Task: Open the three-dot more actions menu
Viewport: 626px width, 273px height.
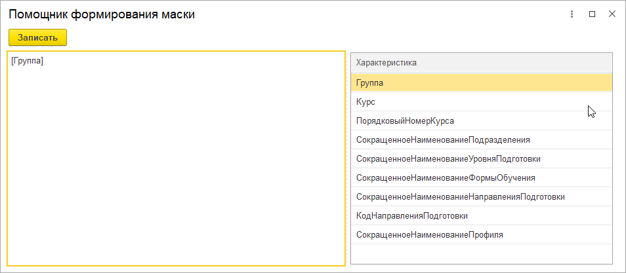Action: 572,14
